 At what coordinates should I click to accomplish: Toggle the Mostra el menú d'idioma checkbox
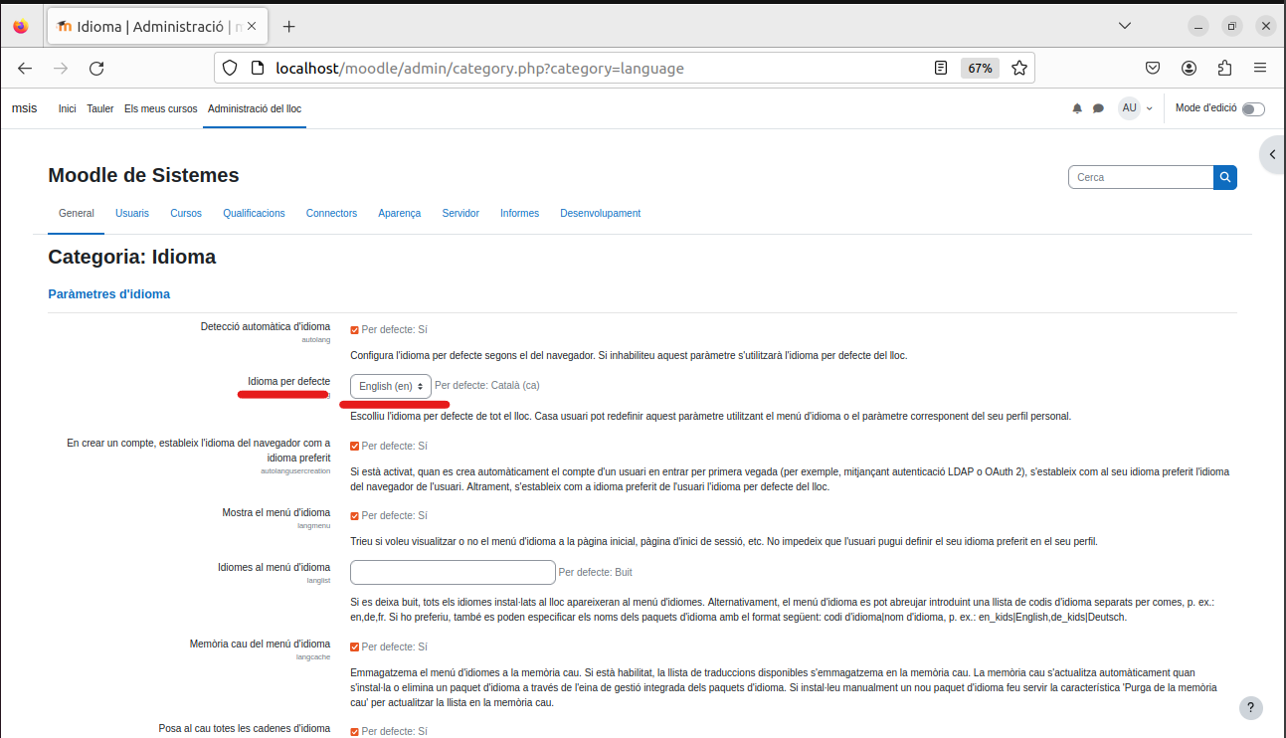coord(354,515)
